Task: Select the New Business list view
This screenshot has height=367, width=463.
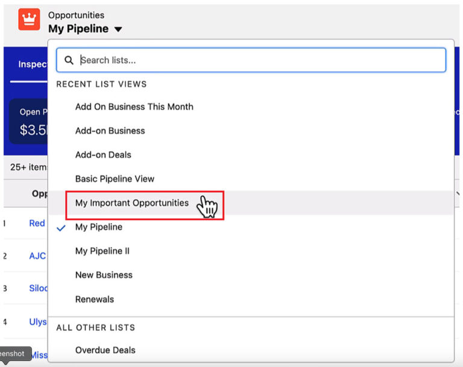Action: tap(104, 275)
